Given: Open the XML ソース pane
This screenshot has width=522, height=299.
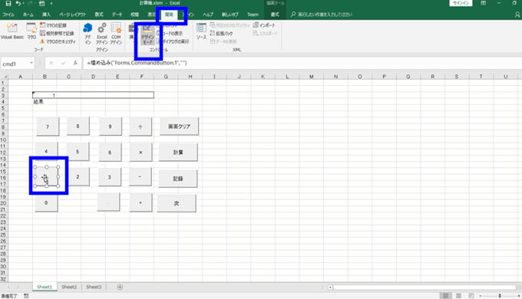Looking at the screenshot, I should [x=201, y=31].
